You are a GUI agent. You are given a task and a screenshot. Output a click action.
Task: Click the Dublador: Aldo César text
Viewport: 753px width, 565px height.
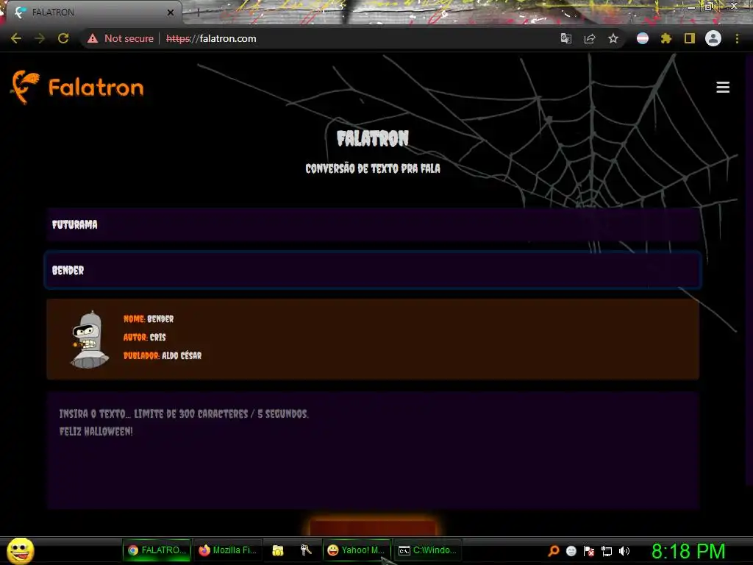point(163,355)
